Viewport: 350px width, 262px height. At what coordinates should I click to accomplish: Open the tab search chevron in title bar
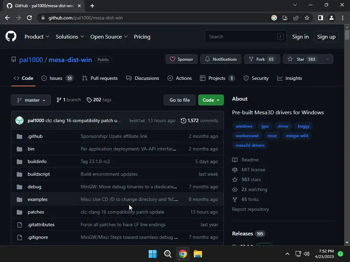click(x=295, y=5)
